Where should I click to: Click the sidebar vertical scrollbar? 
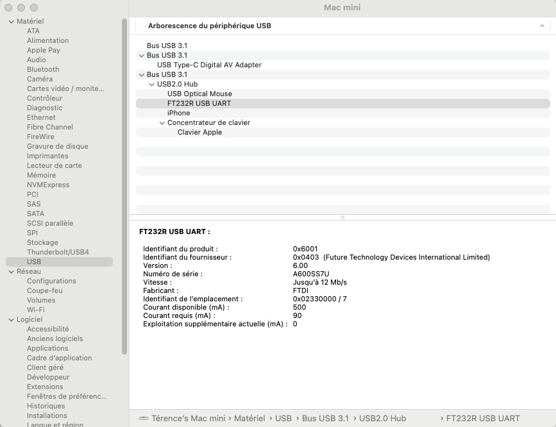click(x=124, y=186)
